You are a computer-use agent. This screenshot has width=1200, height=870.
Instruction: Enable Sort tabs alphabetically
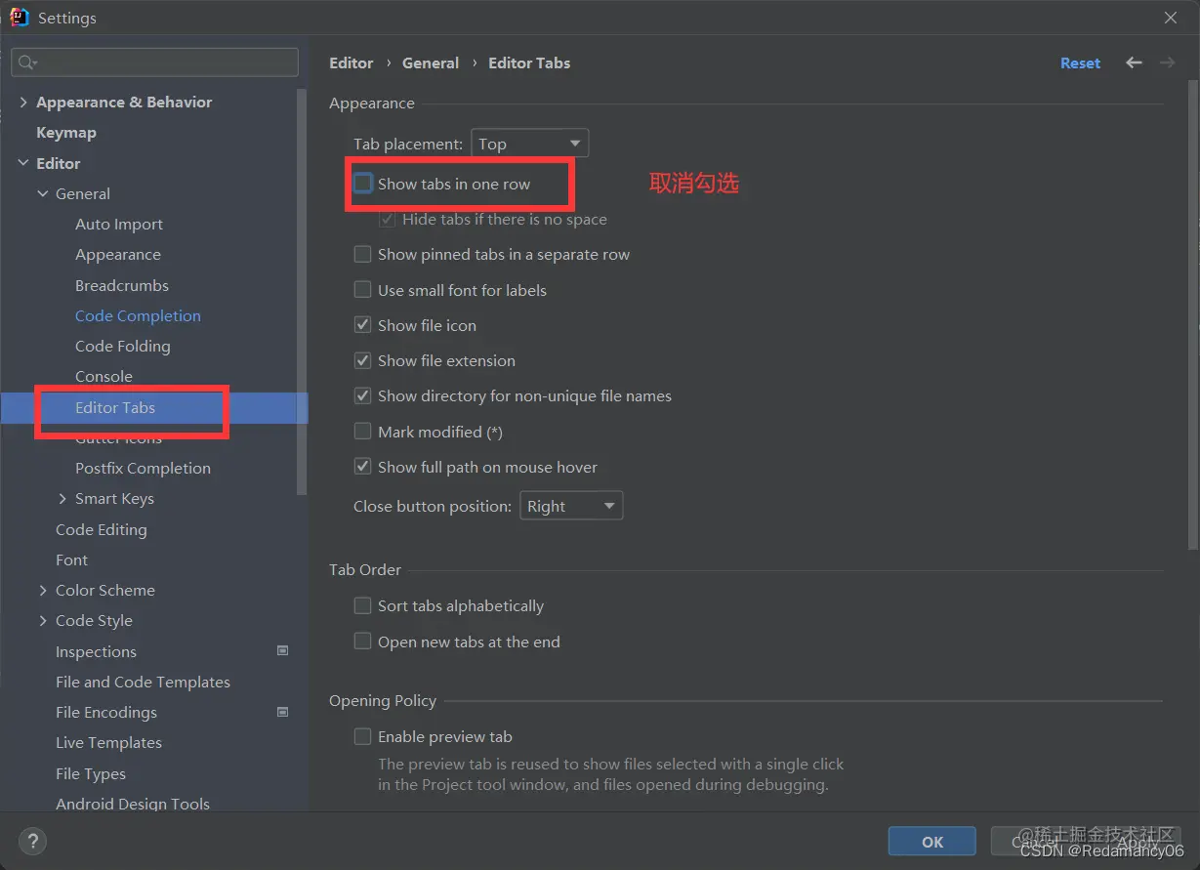coord(362,605)
